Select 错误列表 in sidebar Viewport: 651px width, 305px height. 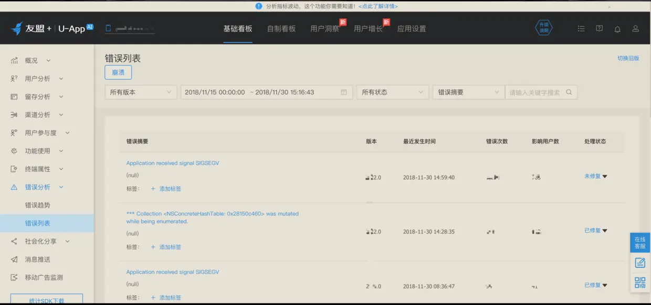47,223
